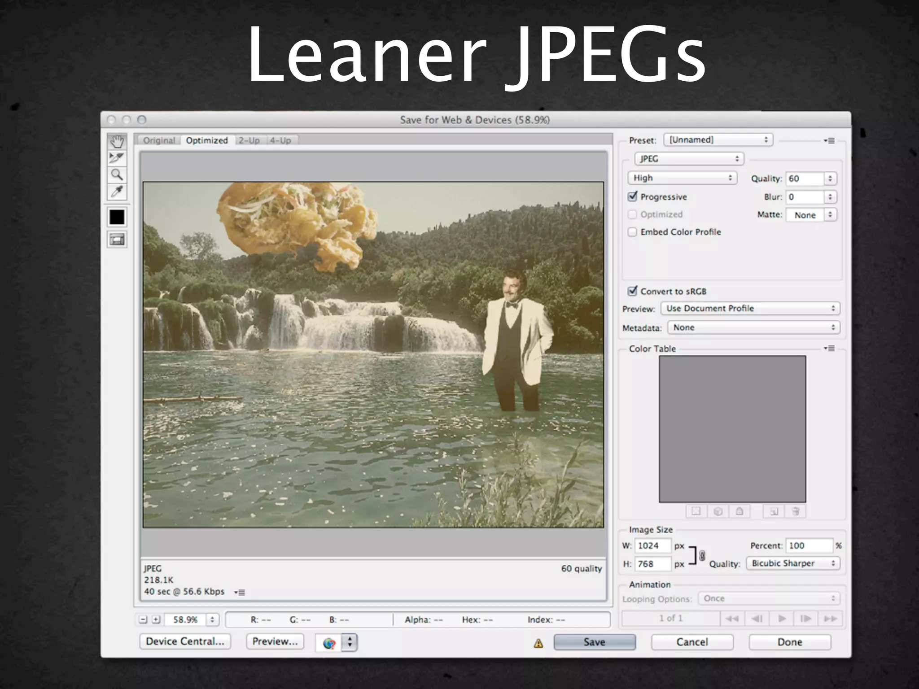Switch to the 4-Up tab

tap(281, 140)
